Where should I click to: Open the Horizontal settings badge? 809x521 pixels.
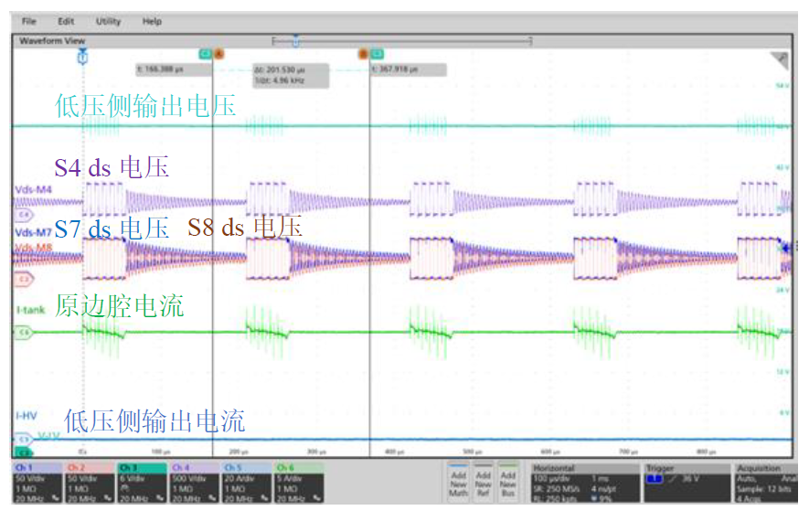[x=583, y=483]
